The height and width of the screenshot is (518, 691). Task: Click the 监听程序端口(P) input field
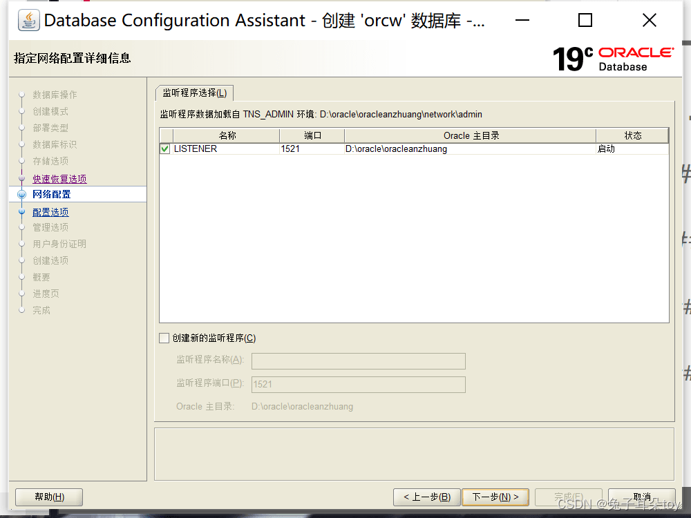tap(358, 384)
